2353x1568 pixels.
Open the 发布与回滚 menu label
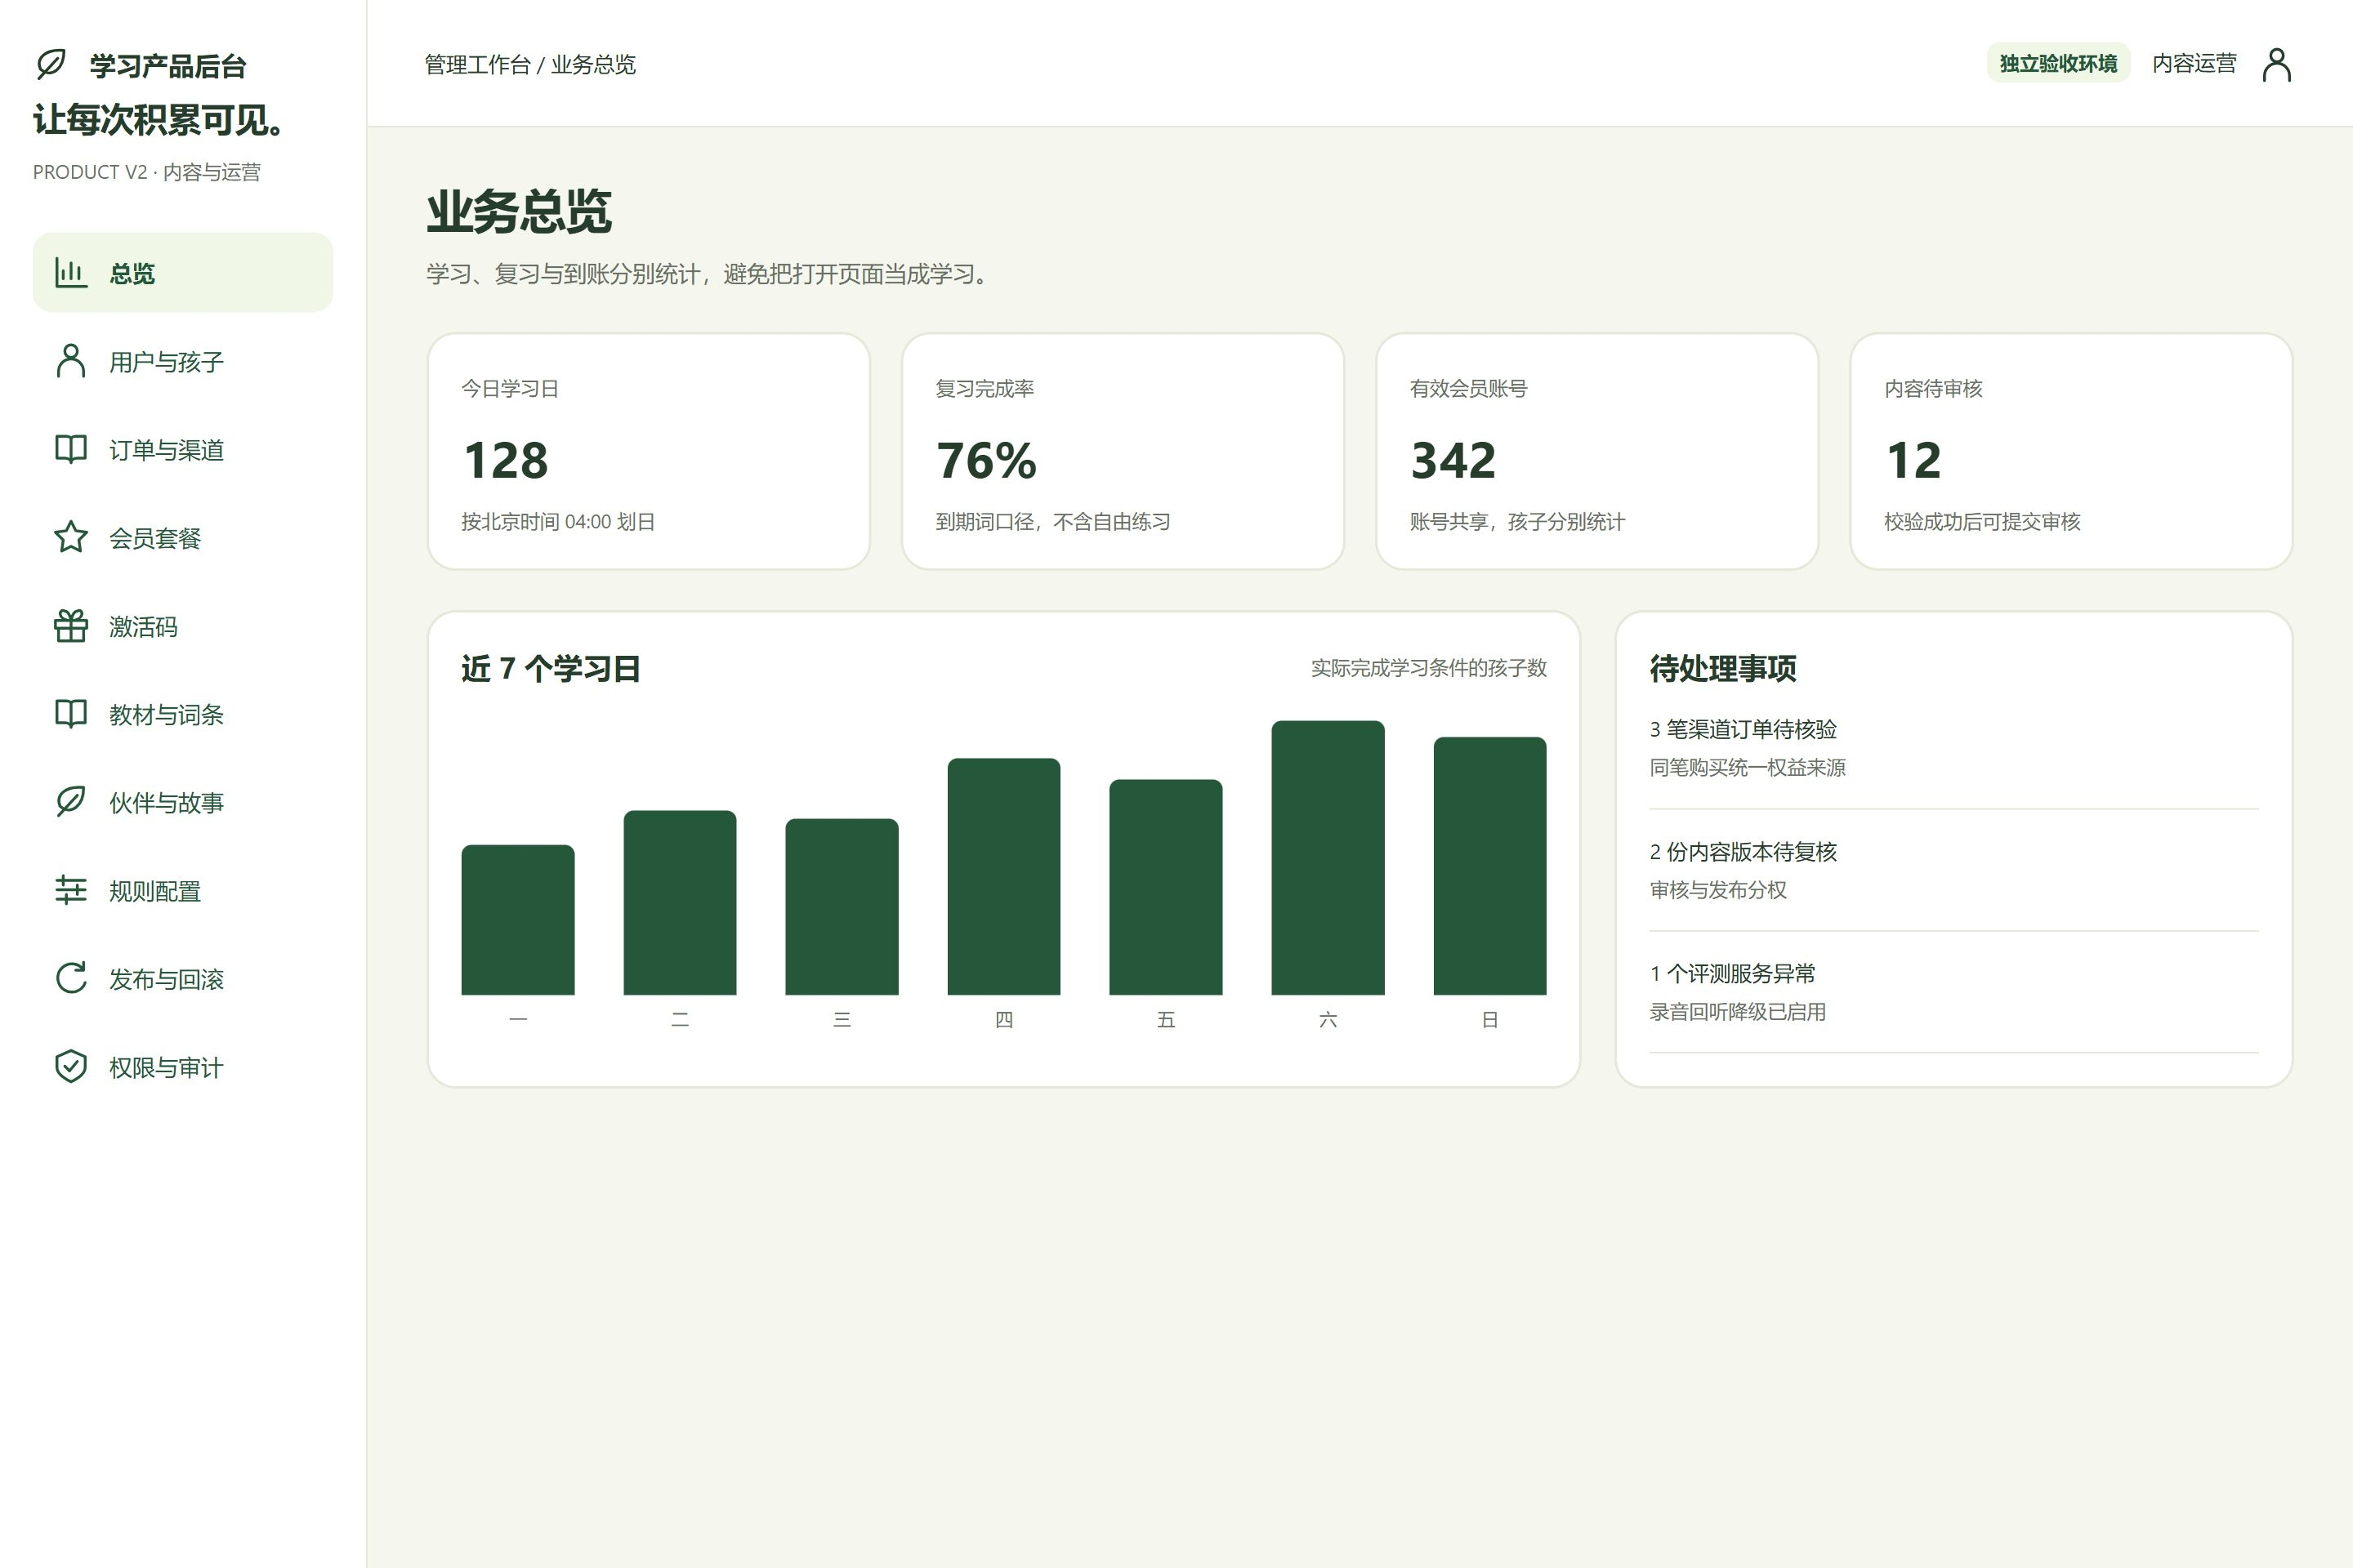(166, 979)
